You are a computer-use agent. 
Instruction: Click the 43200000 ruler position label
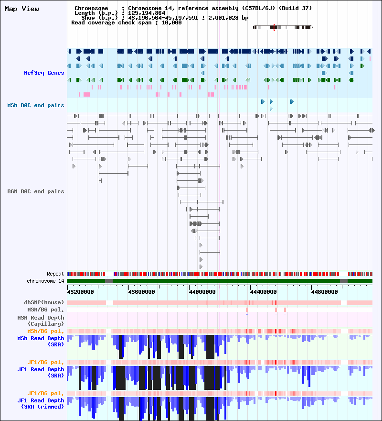click(80, 292)
